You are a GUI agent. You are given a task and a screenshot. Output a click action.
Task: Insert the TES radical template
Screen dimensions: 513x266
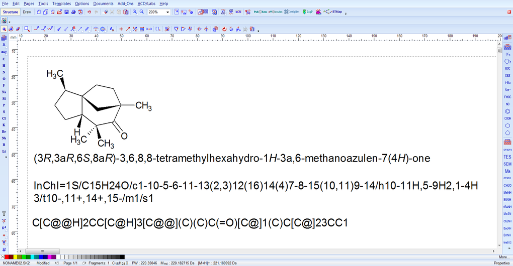coord(507,157)
